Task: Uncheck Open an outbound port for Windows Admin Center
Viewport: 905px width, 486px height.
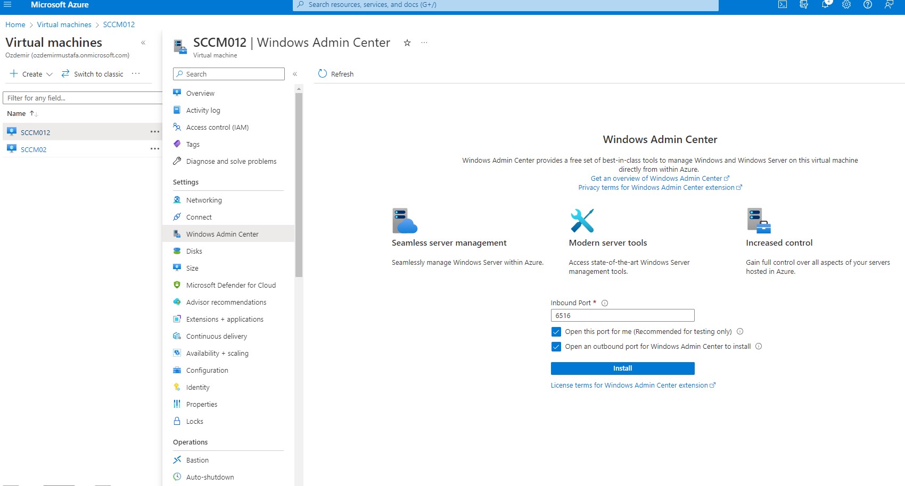Action: click(x=556, y=346)
